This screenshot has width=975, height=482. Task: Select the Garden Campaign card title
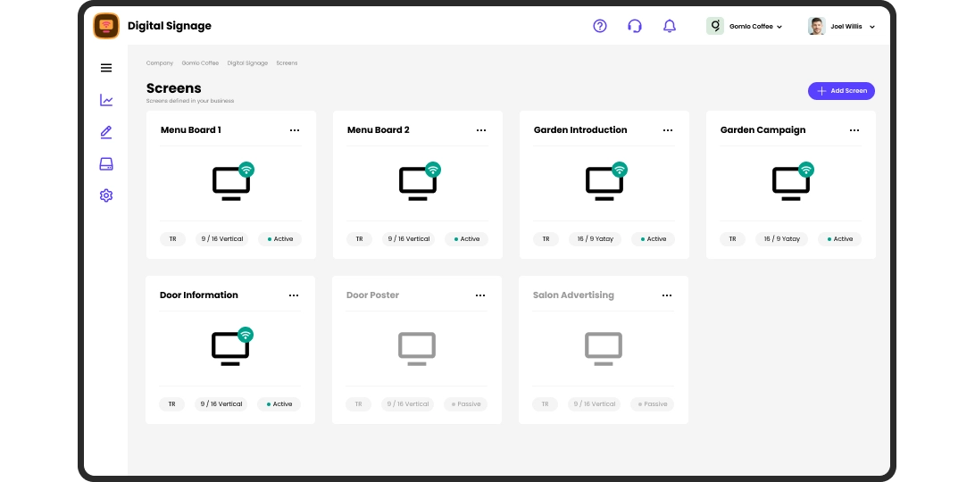tap(763, 130)
